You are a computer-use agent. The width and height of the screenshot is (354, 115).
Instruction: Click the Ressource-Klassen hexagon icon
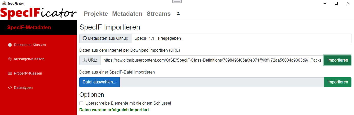pos(10,45)
